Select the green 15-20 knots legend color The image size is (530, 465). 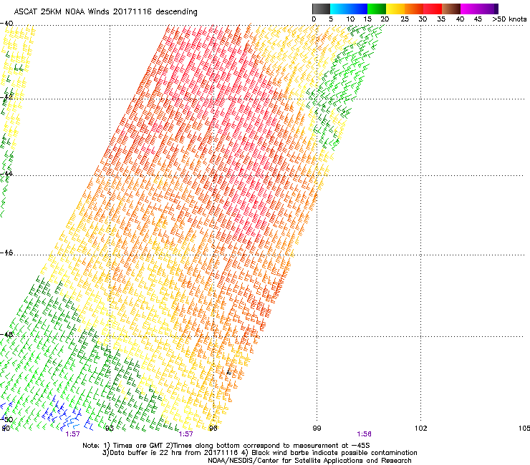377,9
